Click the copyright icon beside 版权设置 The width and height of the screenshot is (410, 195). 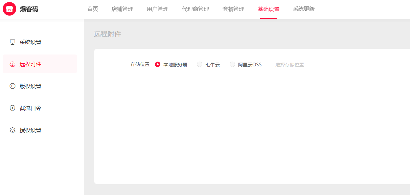point(13,86)
